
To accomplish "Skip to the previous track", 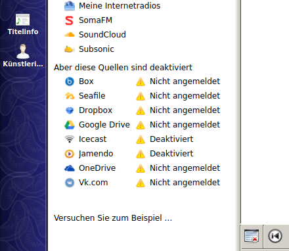I will coord(275,236).
